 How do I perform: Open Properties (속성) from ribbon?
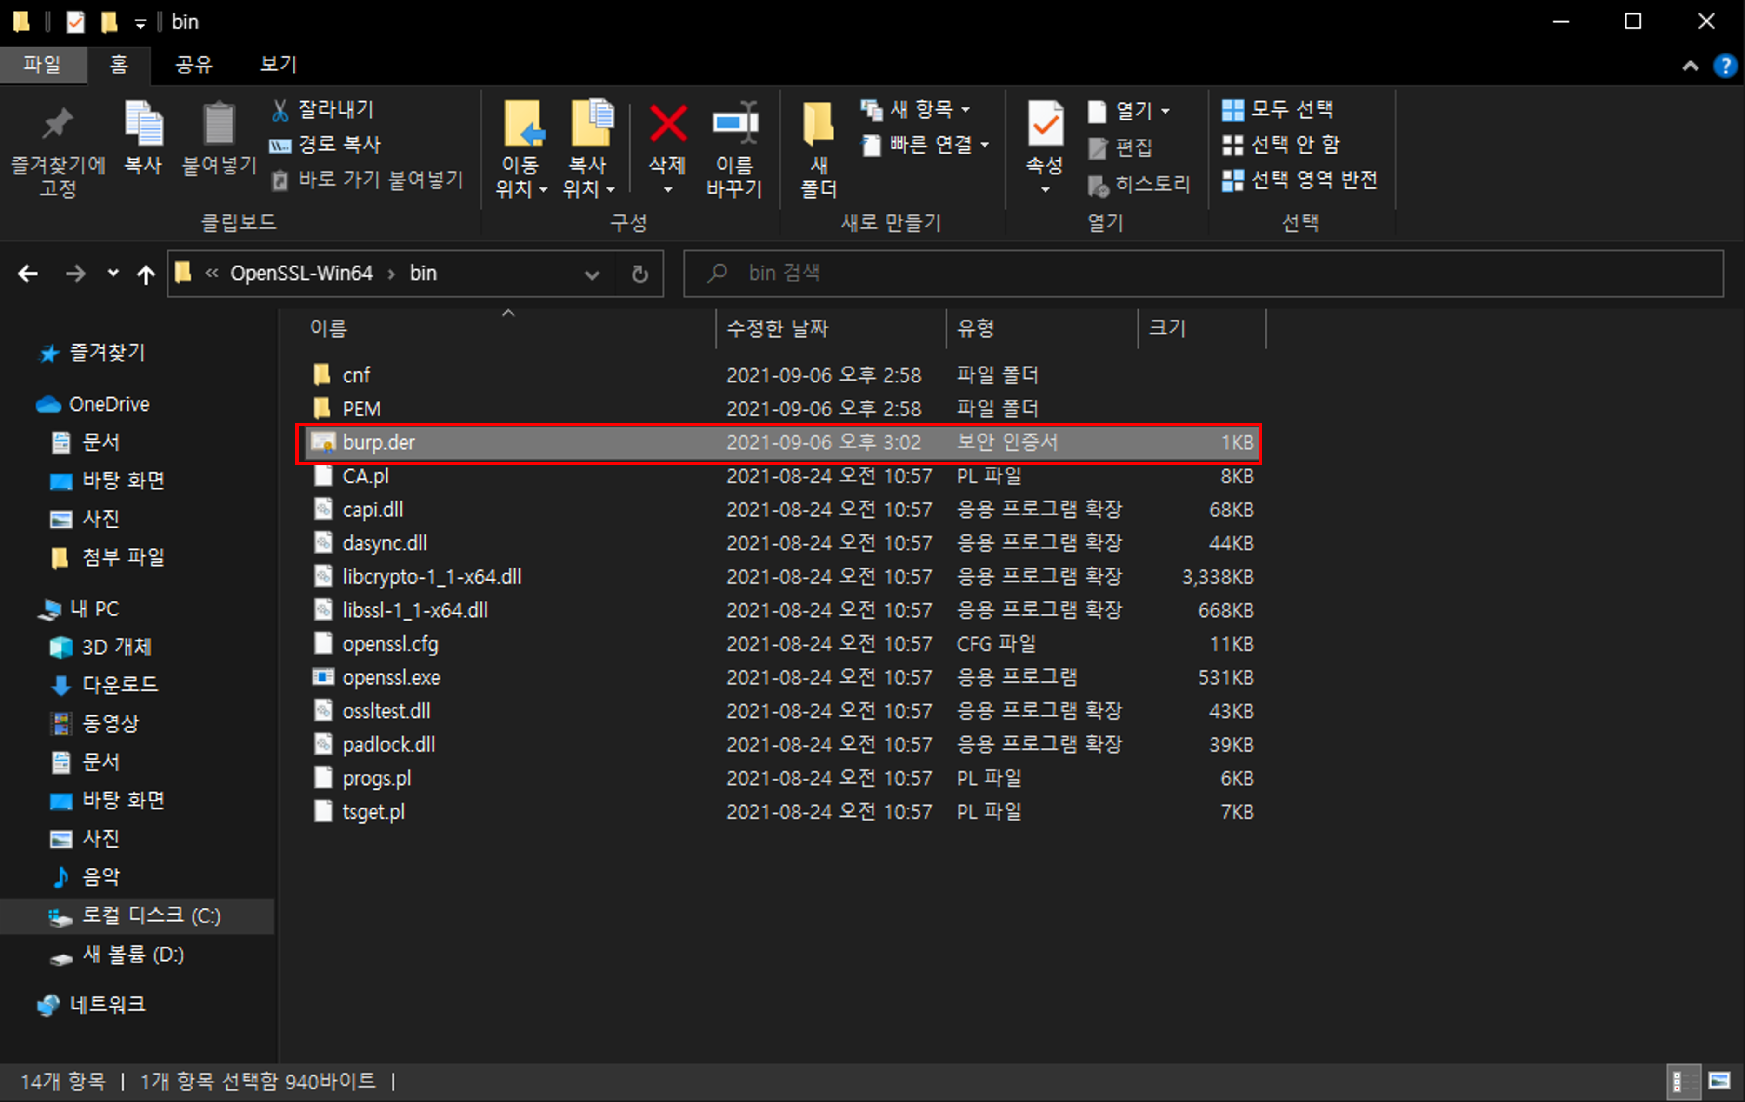1044,126
